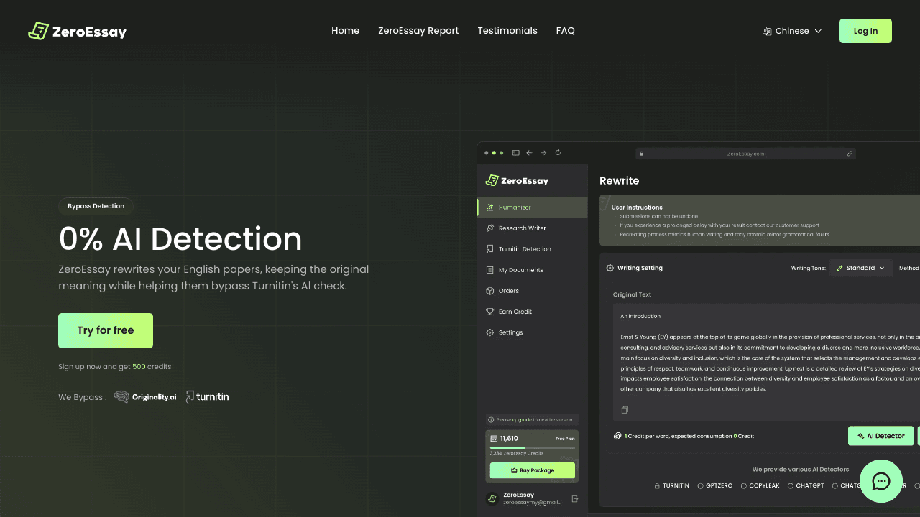920x517 pixels.
Task: Open the Chinese language dropdown
Action: click(x=792, y=31)
